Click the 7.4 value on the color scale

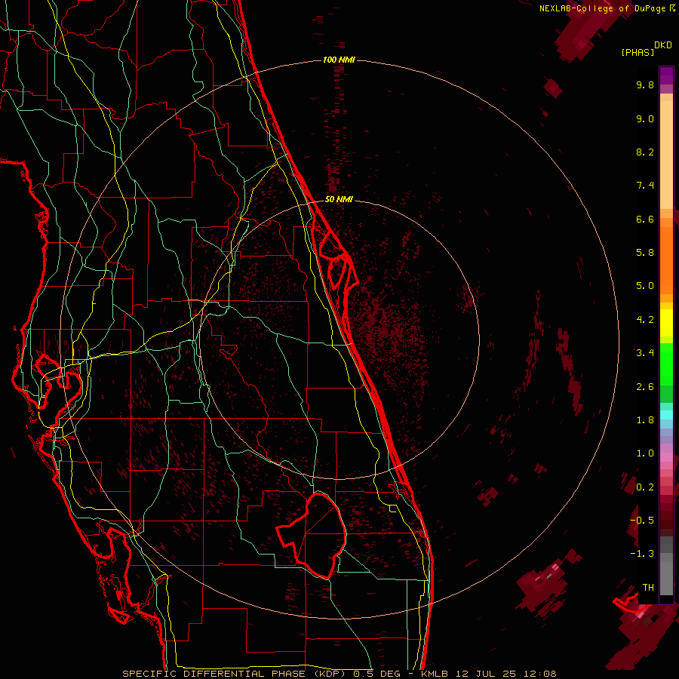pos(645,186)
